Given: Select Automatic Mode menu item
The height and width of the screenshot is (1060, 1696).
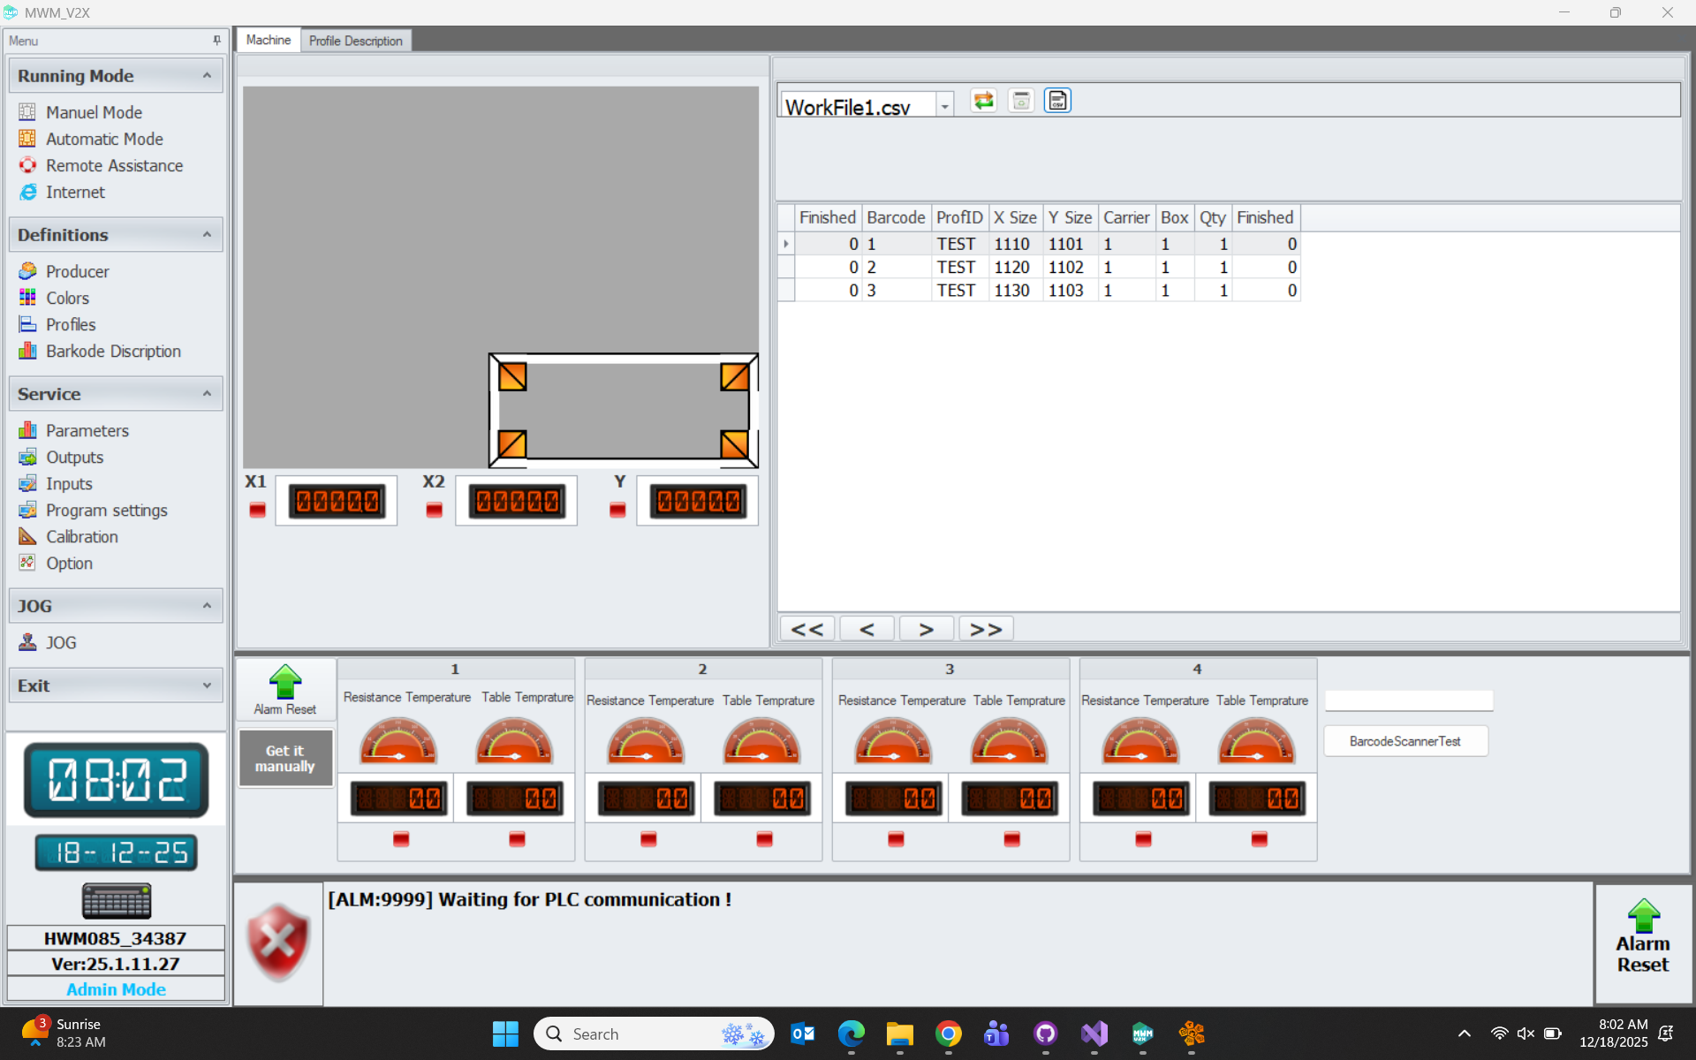Looking at the screenshot, I should [104, 139].
